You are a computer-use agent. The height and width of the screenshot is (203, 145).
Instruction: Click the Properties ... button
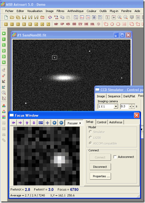[100, 176]
